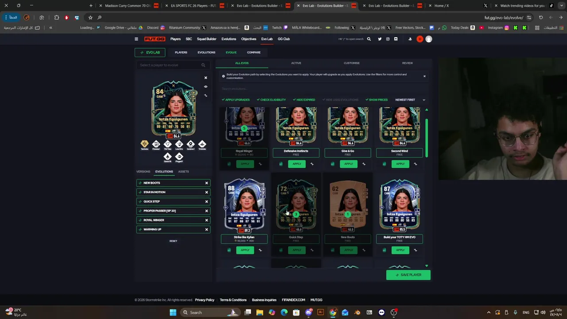Image resolution: width=567 pixels, height=319 pixels.
Task: Open the Newest First sort dropdown
Action: pyautogui.click(x=410, y=100)
